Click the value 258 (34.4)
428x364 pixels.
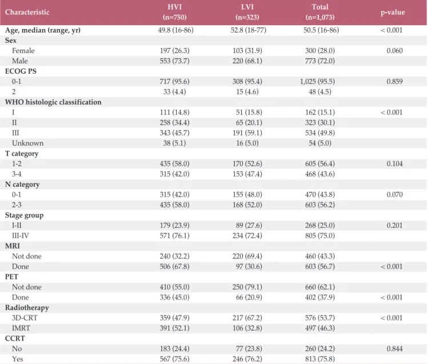[175, 122]
